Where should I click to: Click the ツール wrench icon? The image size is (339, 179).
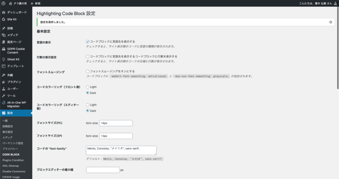click(x=4, y=96)
